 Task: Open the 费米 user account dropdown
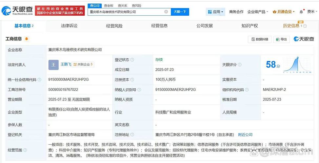[312, 12]
